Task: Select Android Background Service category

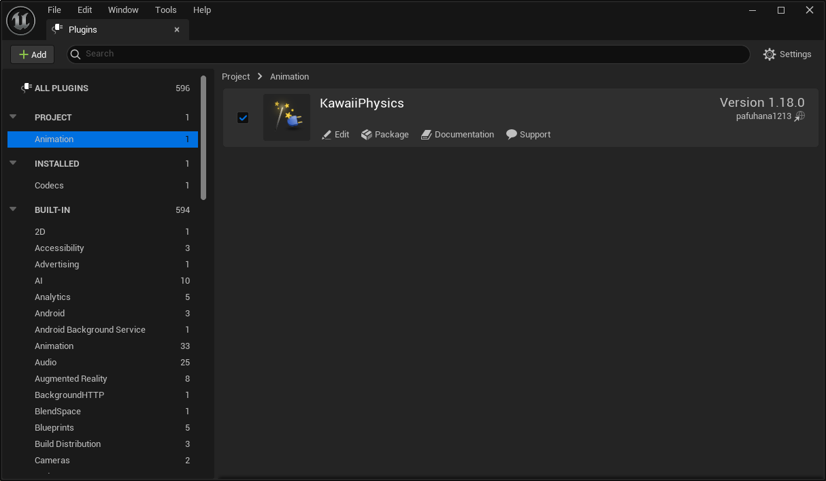Action: tap(103, 330)
